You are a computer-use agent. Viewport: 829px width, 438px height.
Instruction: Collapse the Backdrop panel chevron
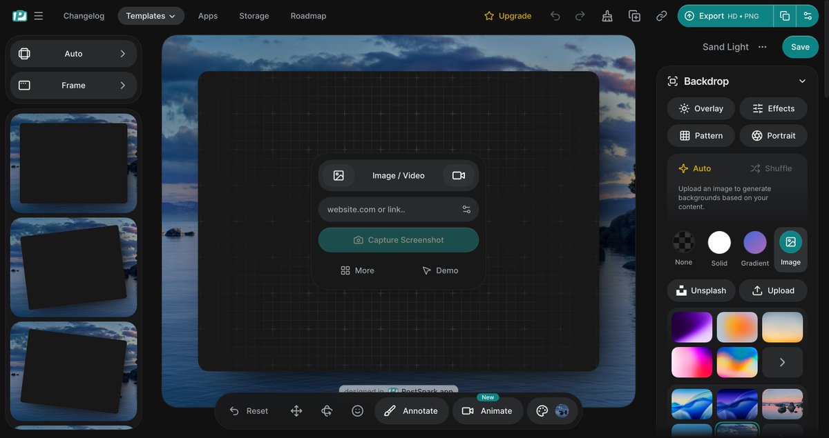coord(802,81)
